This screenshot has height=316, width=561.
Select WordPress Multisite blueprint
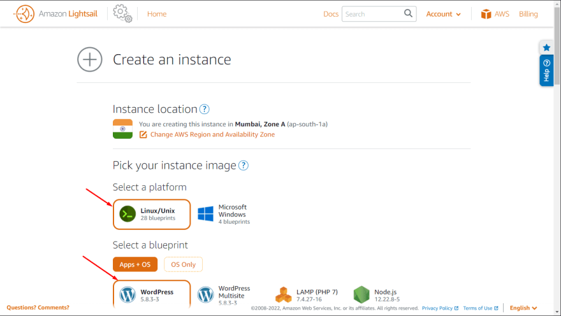click(x=224, y=295)
